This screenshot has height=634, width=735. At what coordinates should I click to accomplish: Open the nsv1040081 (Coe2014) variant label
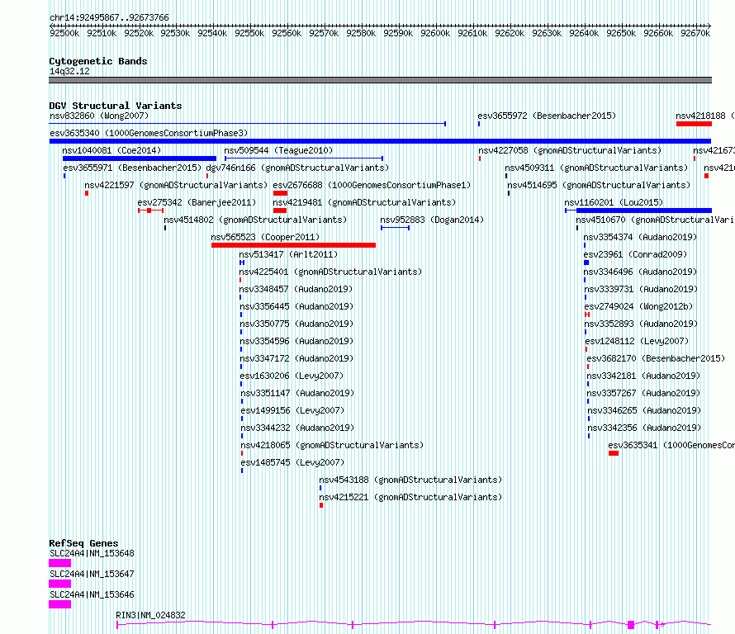(x=111, y=150)
